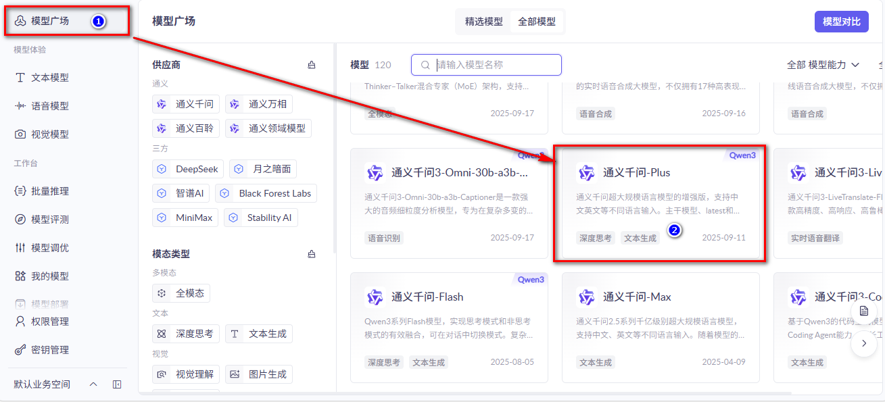Open the 通义千问-Max model card

point(661,328)
